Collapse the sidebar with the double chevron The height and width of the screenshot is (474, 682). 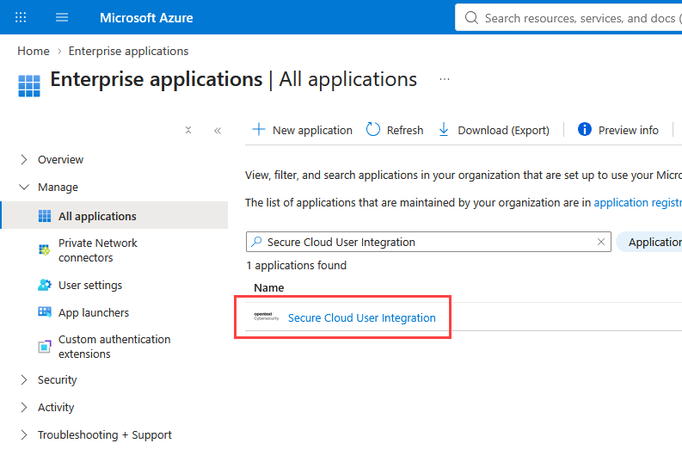tap(218, 131)
